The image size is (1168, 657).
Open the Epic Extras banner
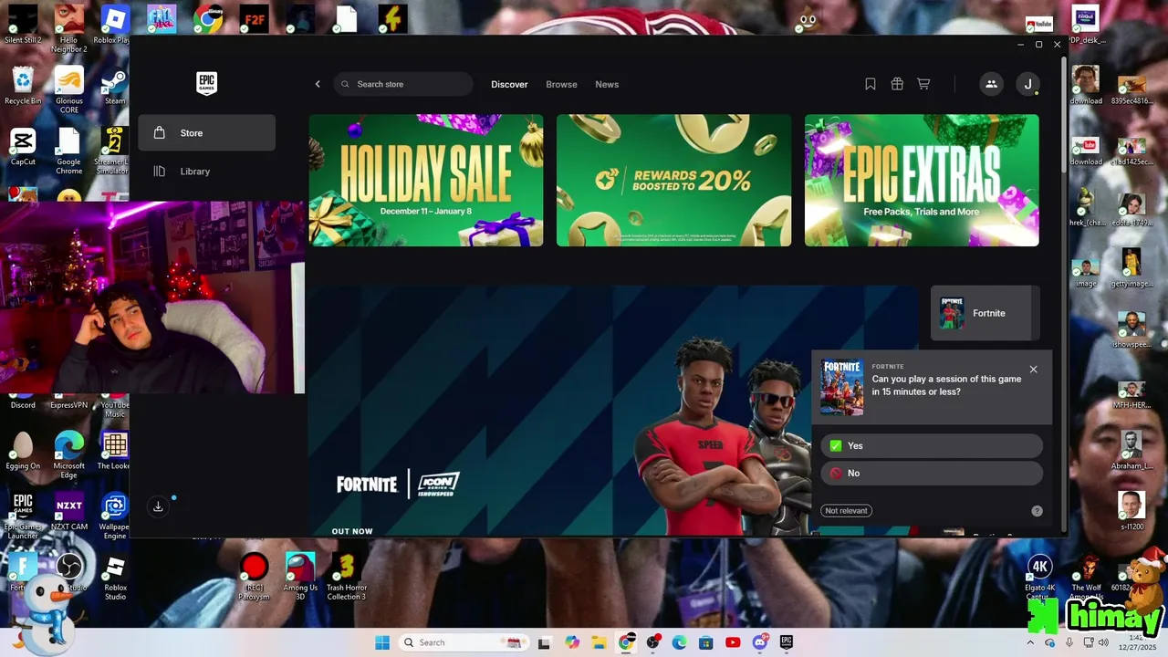point(922,180)
